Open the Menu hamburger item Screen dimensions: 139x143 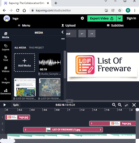[x=24, y=26]
